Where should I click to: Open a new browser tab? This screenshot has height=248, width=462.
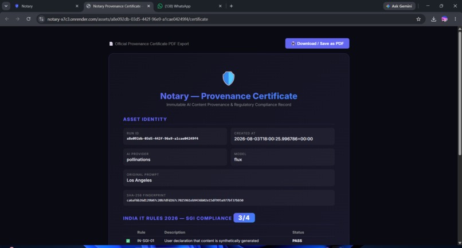pos(232,6)
